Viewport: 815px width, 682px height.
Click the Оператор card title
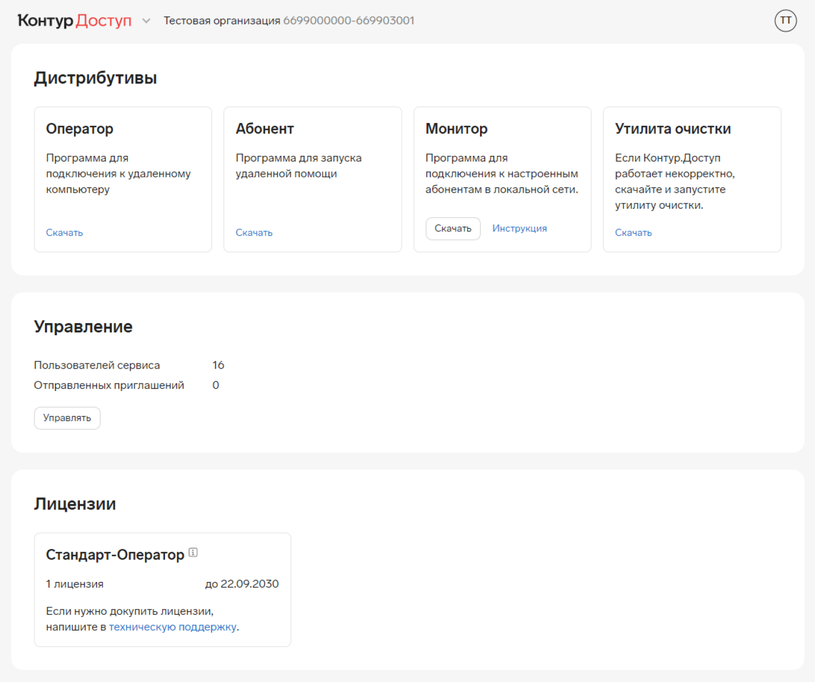click(80, 129)
